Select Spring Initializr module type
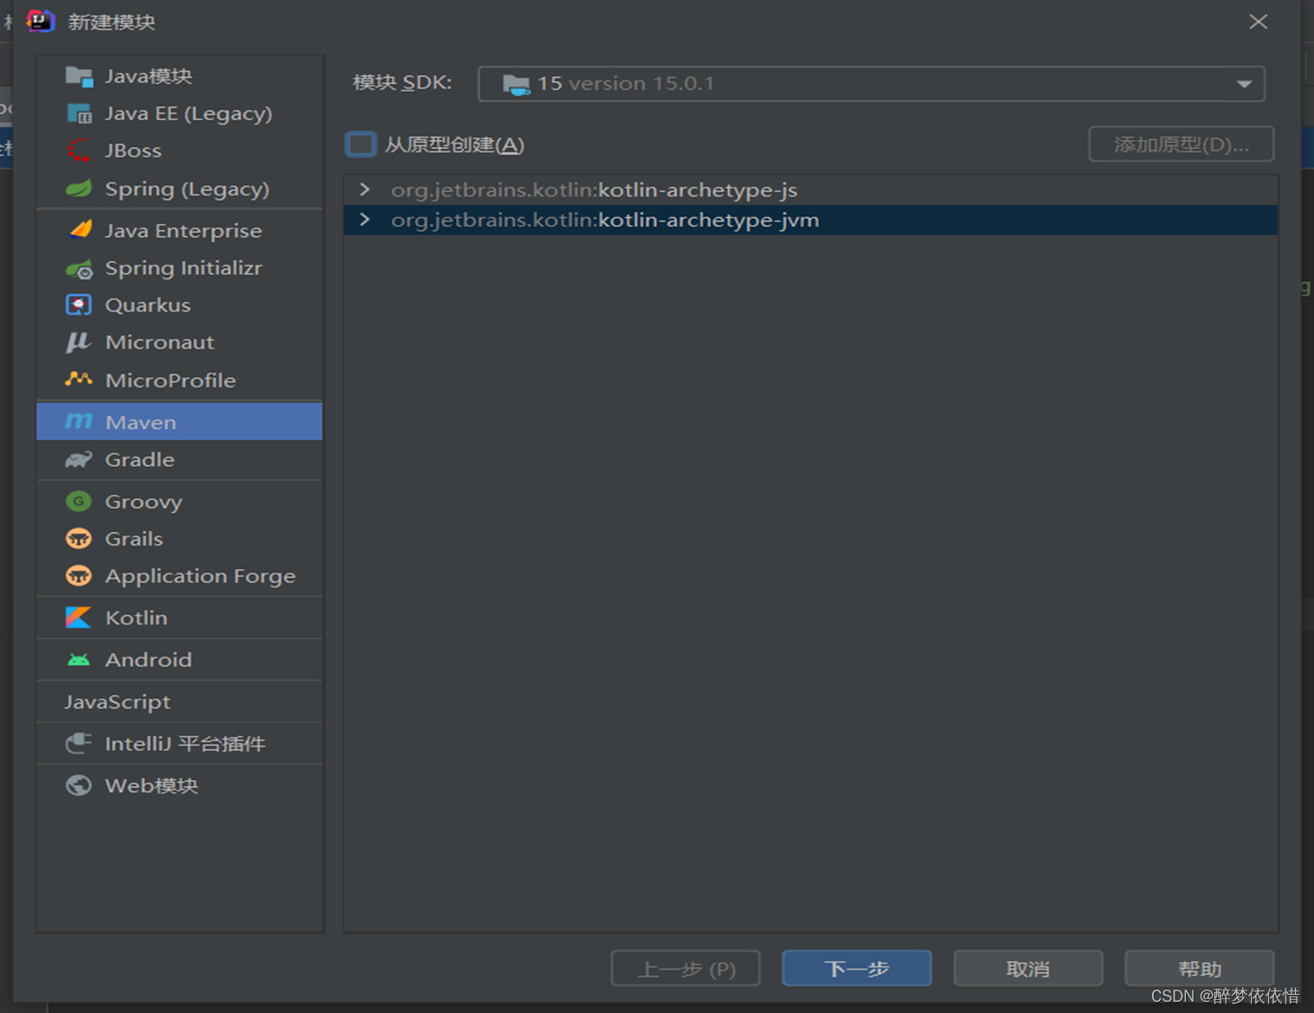Viewport: 1314px width, 1013px height. (180, 268)
